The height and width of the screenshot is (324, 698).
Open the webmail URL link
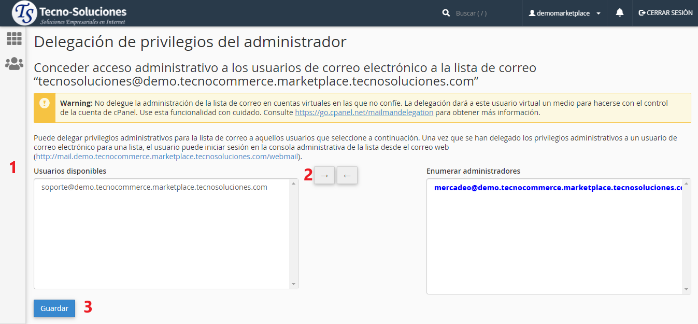pos(167,156)
